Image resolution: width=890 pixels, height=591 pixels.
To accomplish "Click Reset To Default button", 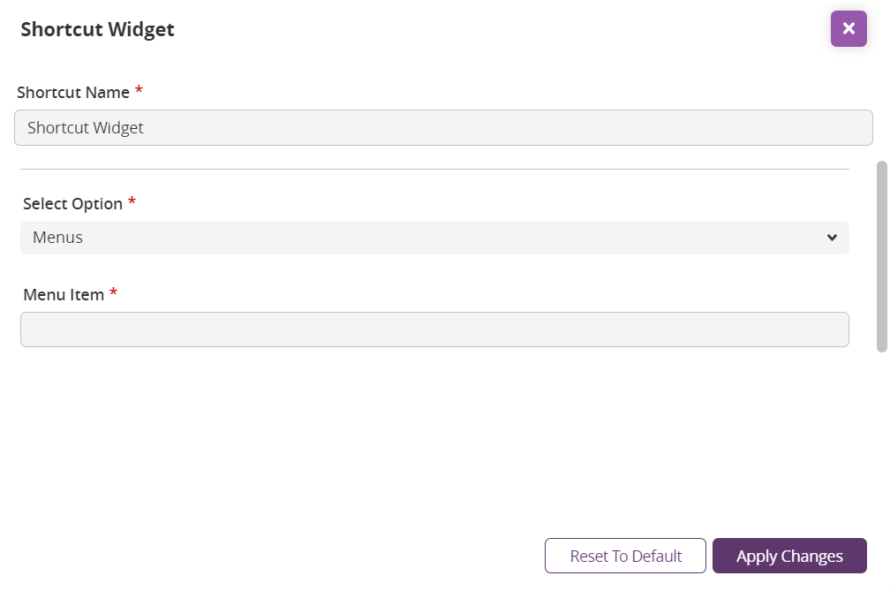I will 625,557.
